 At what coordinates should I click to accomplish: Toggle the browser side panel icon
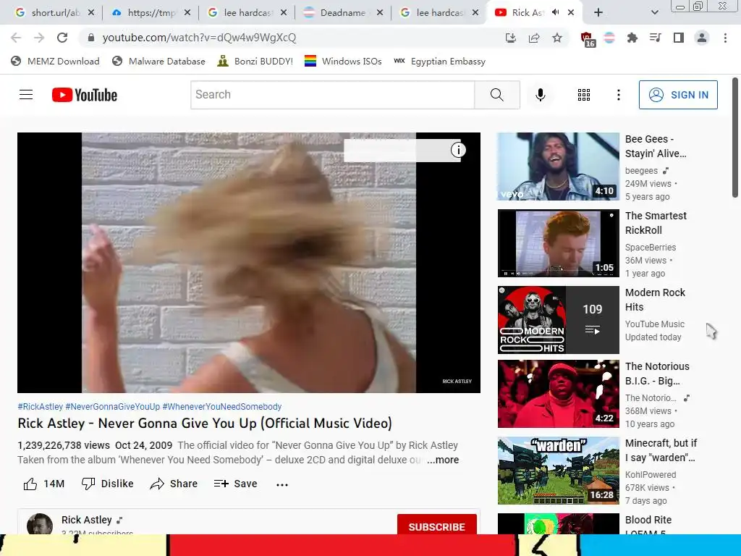tap(679, 38)
